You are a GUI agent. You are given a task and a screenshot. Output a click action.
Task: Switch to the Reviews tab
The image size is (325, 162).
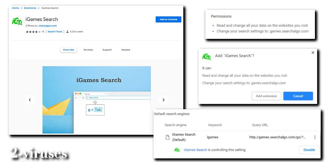(88, 50)
